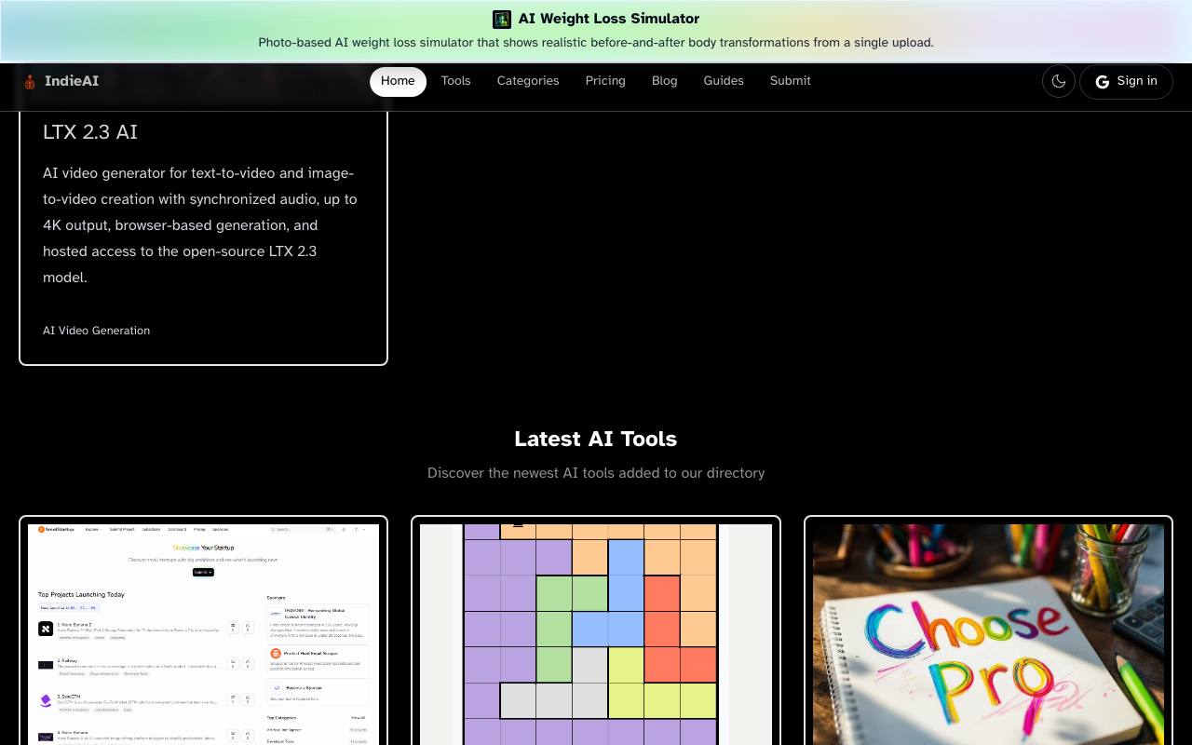Open the Submit page
The height and width of the screenshot is (745, 1192).
(791, 81)
